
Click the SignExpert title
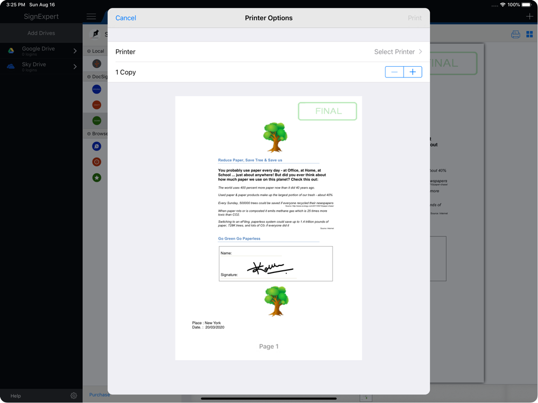(41, 17)
